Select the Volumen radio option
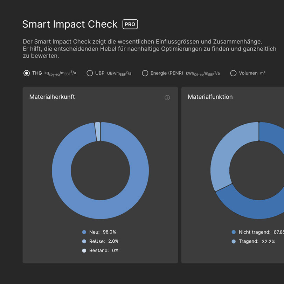284x284 pixels. point(233,73)
